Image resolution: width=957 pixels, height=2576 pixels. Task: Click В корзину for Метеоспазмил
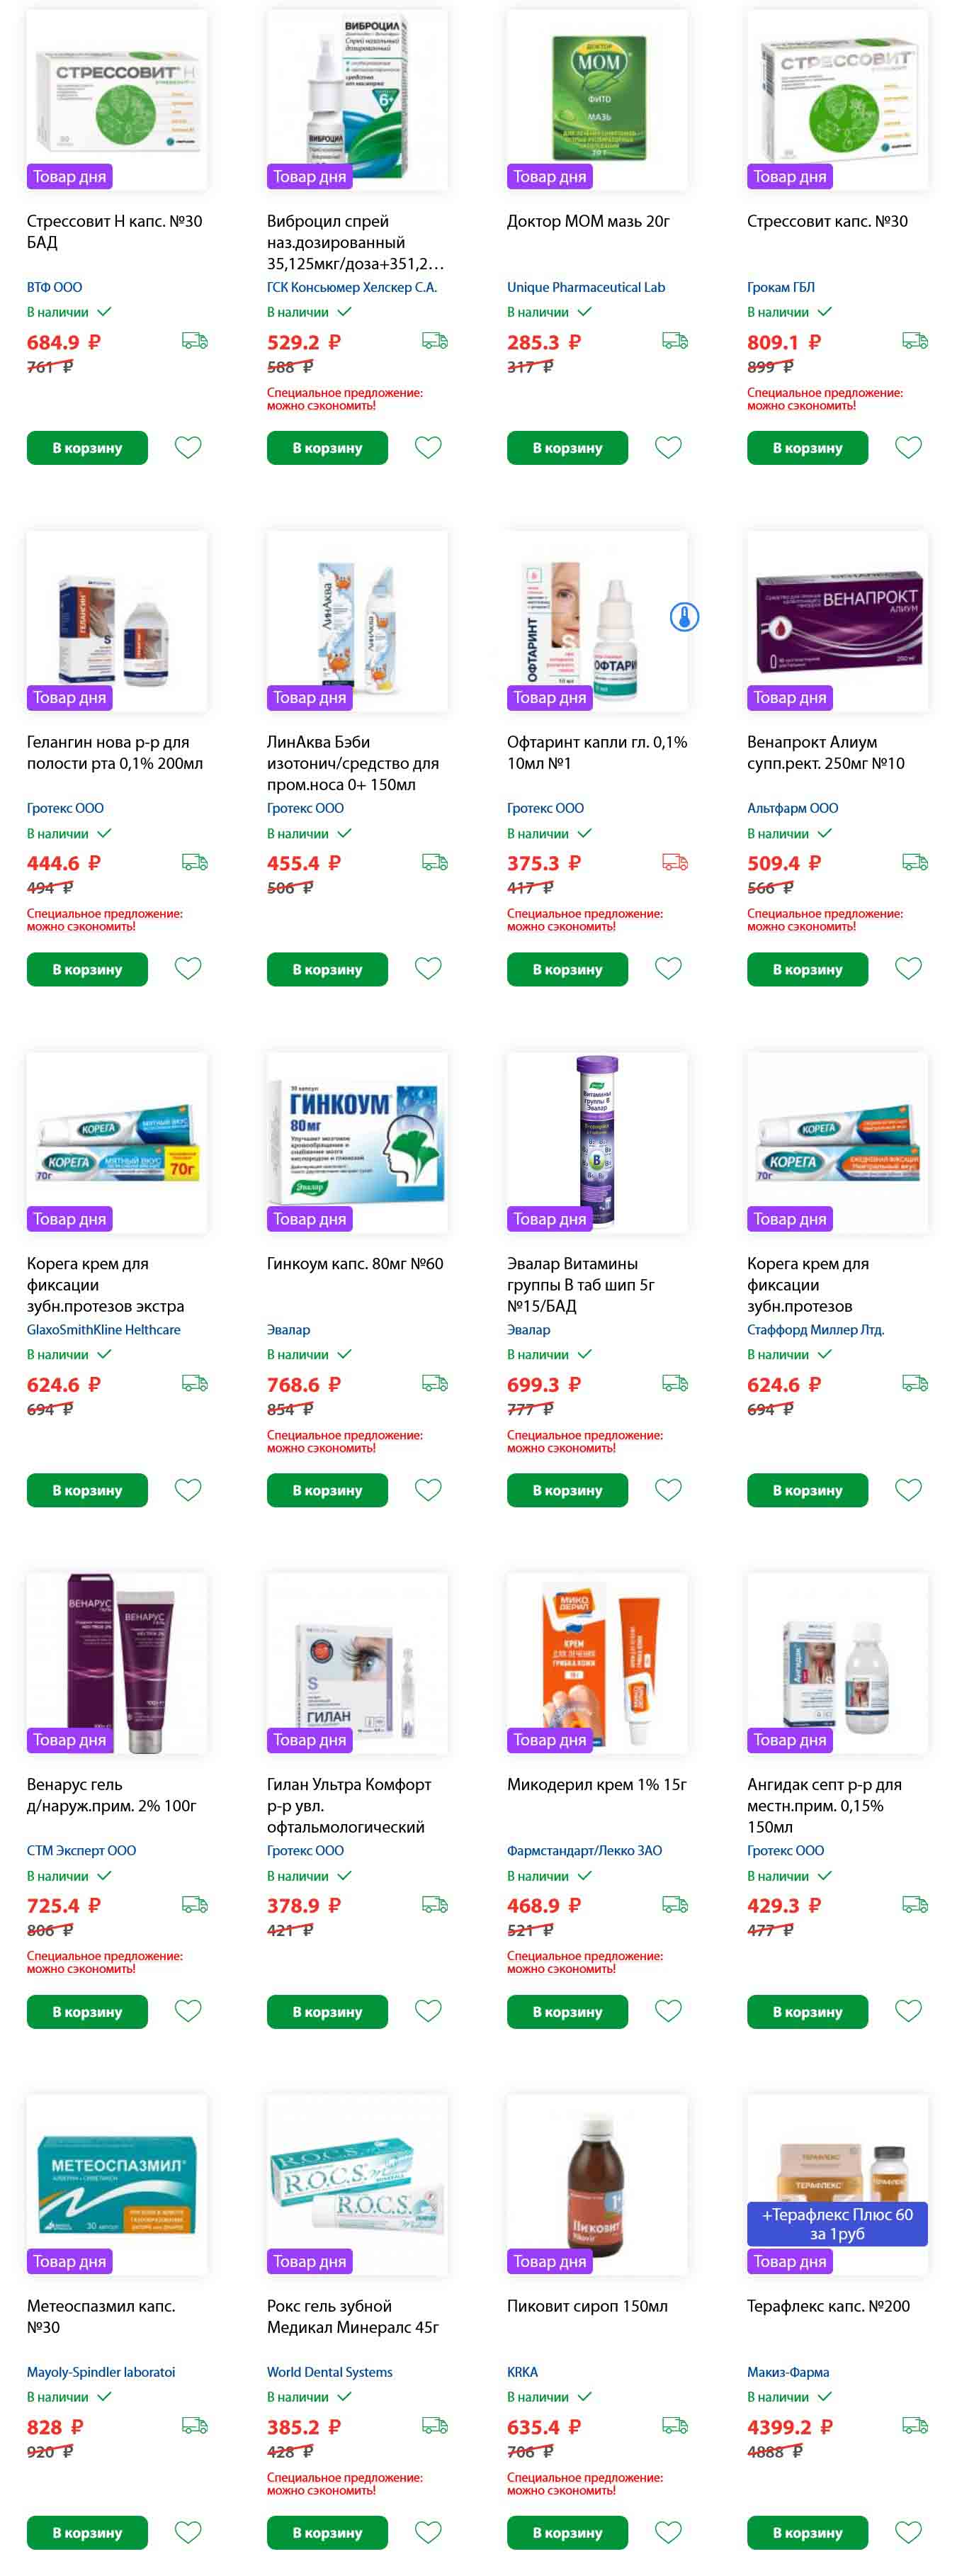click(x=87, y=2532)
